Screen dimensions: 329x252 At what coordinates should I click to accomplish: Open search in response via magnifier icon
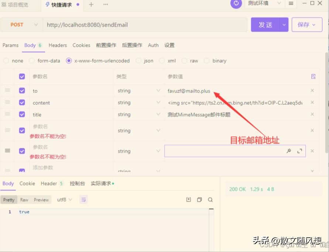[210, 199]
